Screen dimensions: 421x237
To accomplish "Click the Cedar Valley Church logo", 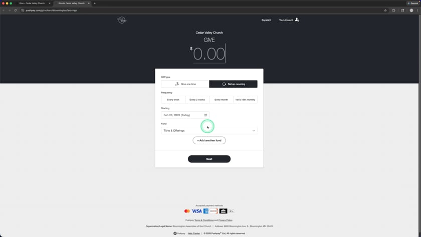I will pyautogui.click(x=122, y=20).
